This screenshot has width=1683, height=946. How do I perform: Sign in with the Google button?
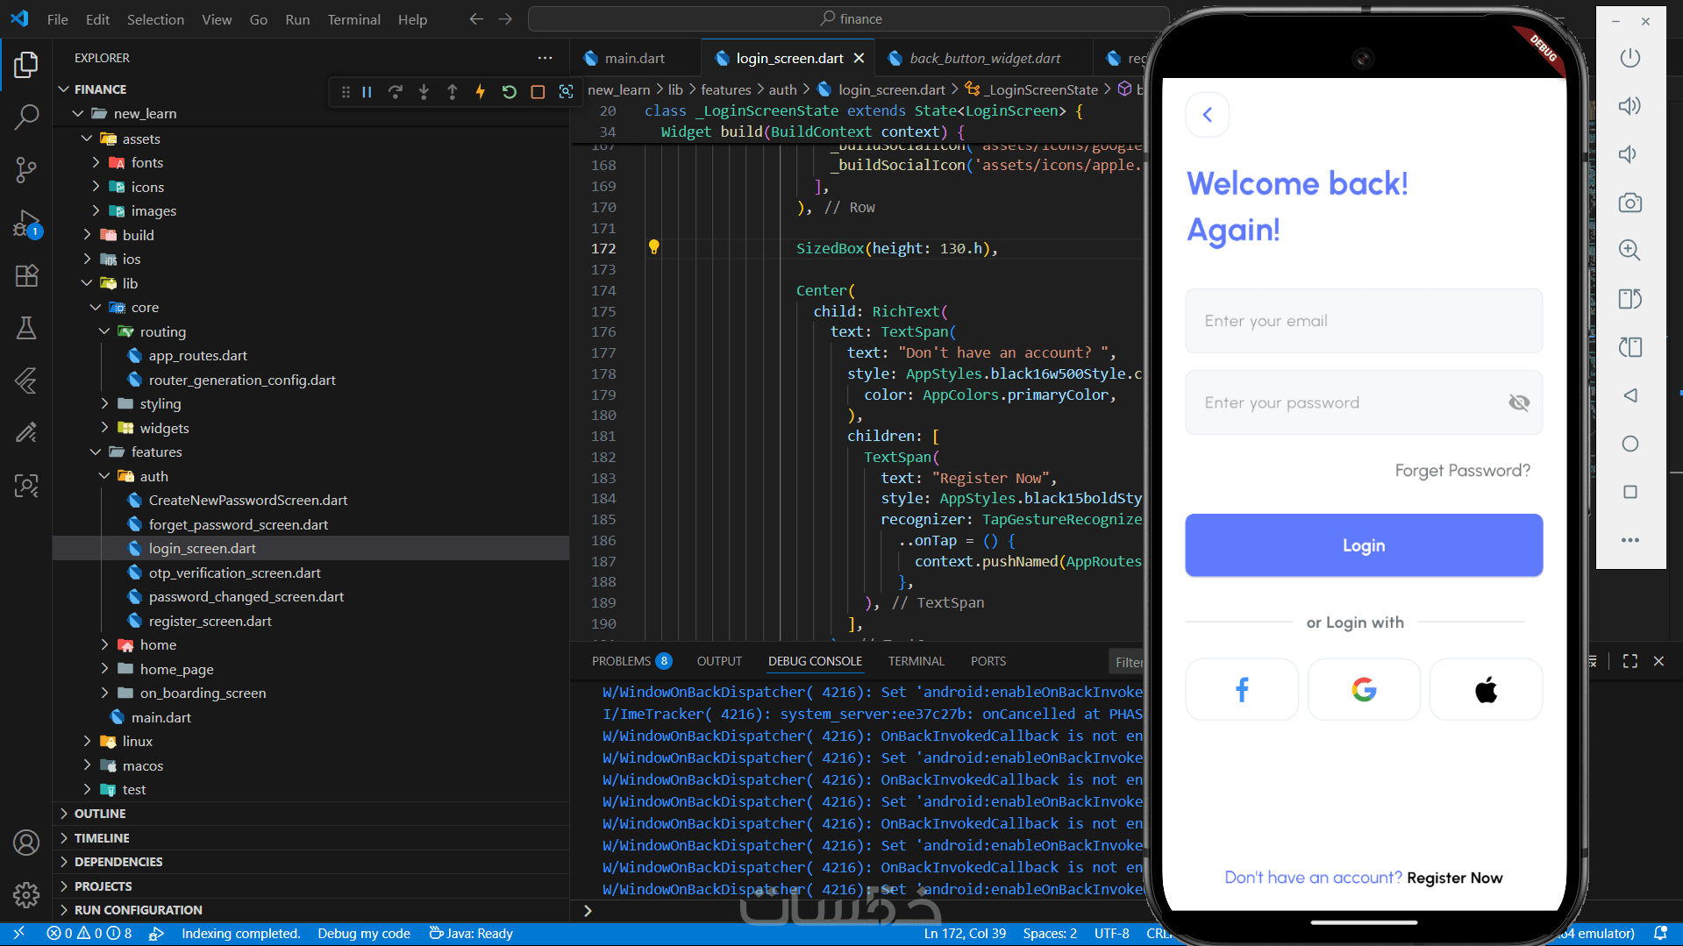coord(1364,690)
